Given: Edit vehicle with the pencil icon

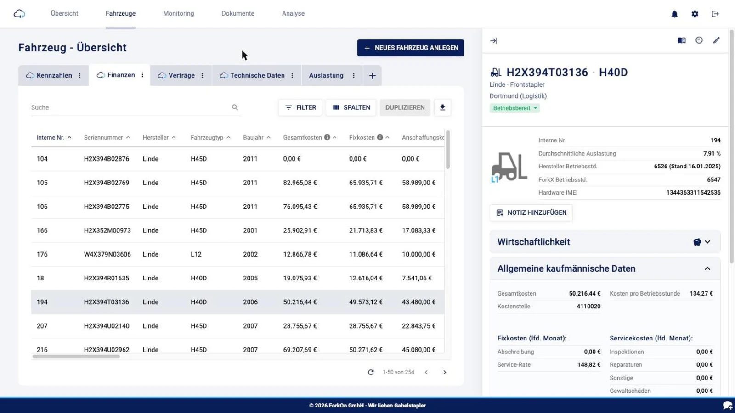Looking at the screenshot, I should pos(717,40).
